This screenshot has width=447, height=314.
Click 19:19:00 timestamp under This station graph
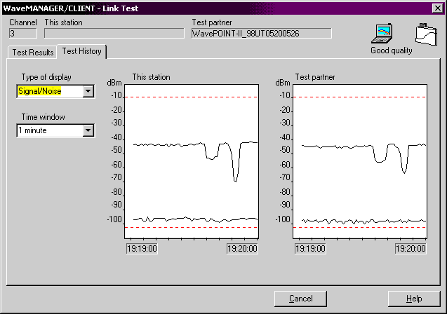[x=142, y=247]
